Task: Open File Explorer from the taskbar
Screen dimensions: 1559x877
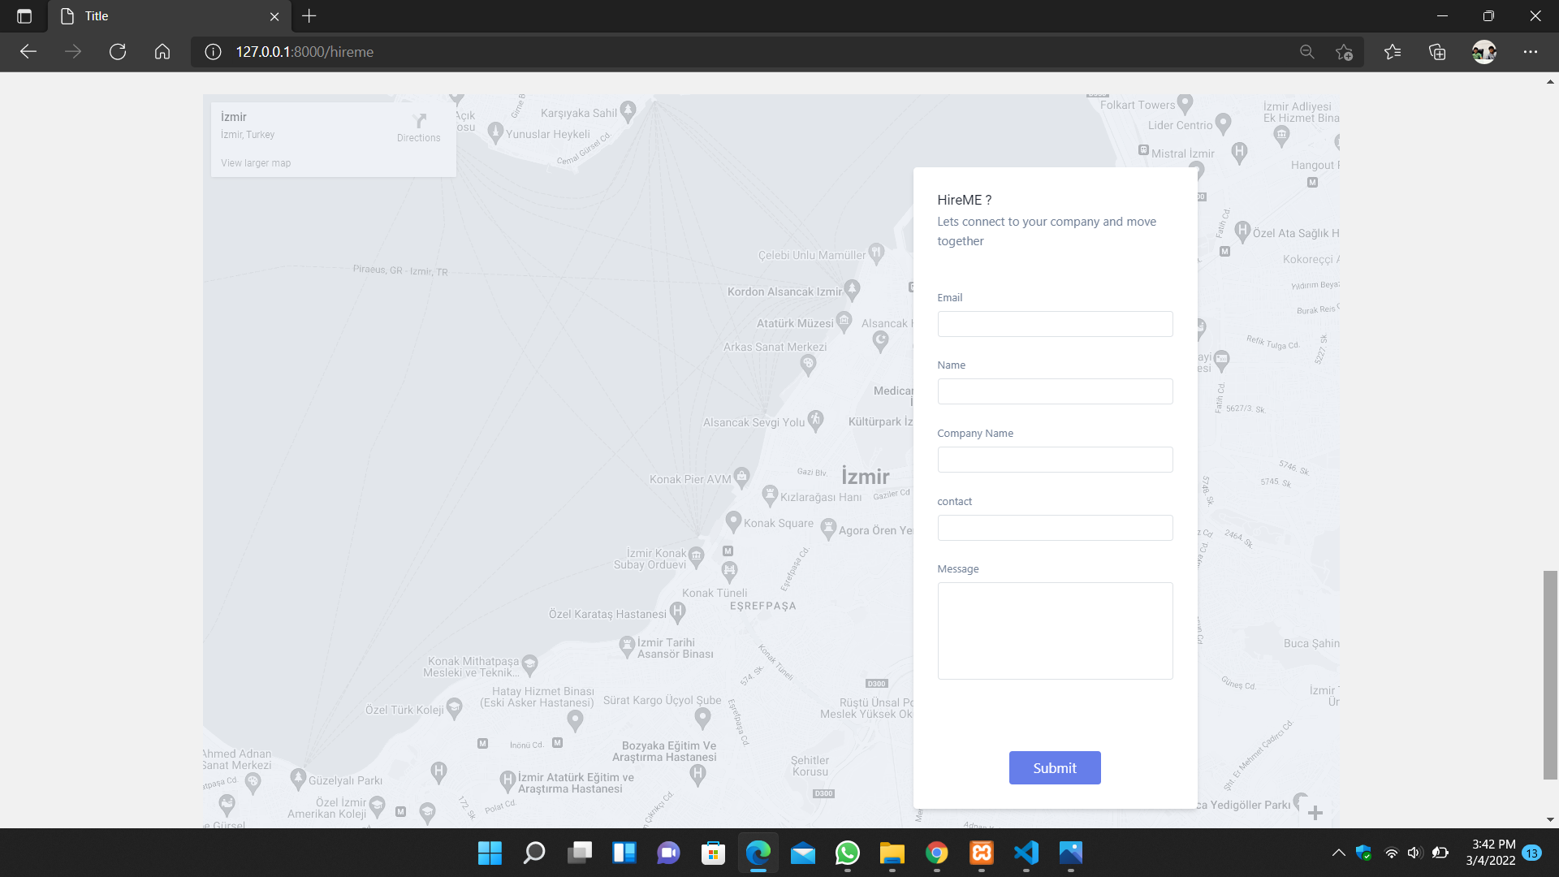Action: click(892, 853)
